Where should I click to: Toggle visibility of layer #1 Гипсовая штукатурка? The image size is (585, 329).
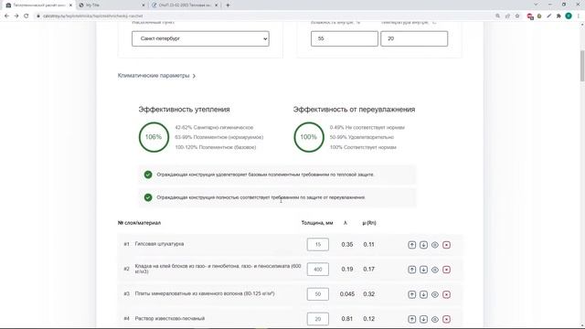point(435,245)
